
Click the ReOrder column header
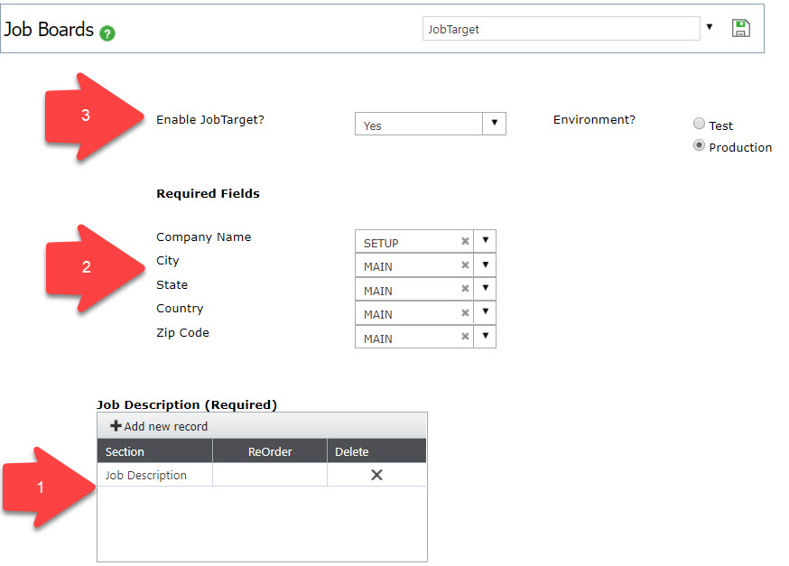click(270, 451)
